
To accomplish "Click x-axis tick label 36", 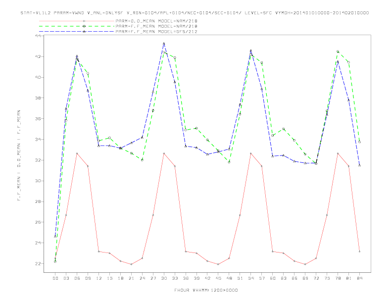I will pos(186,278).
